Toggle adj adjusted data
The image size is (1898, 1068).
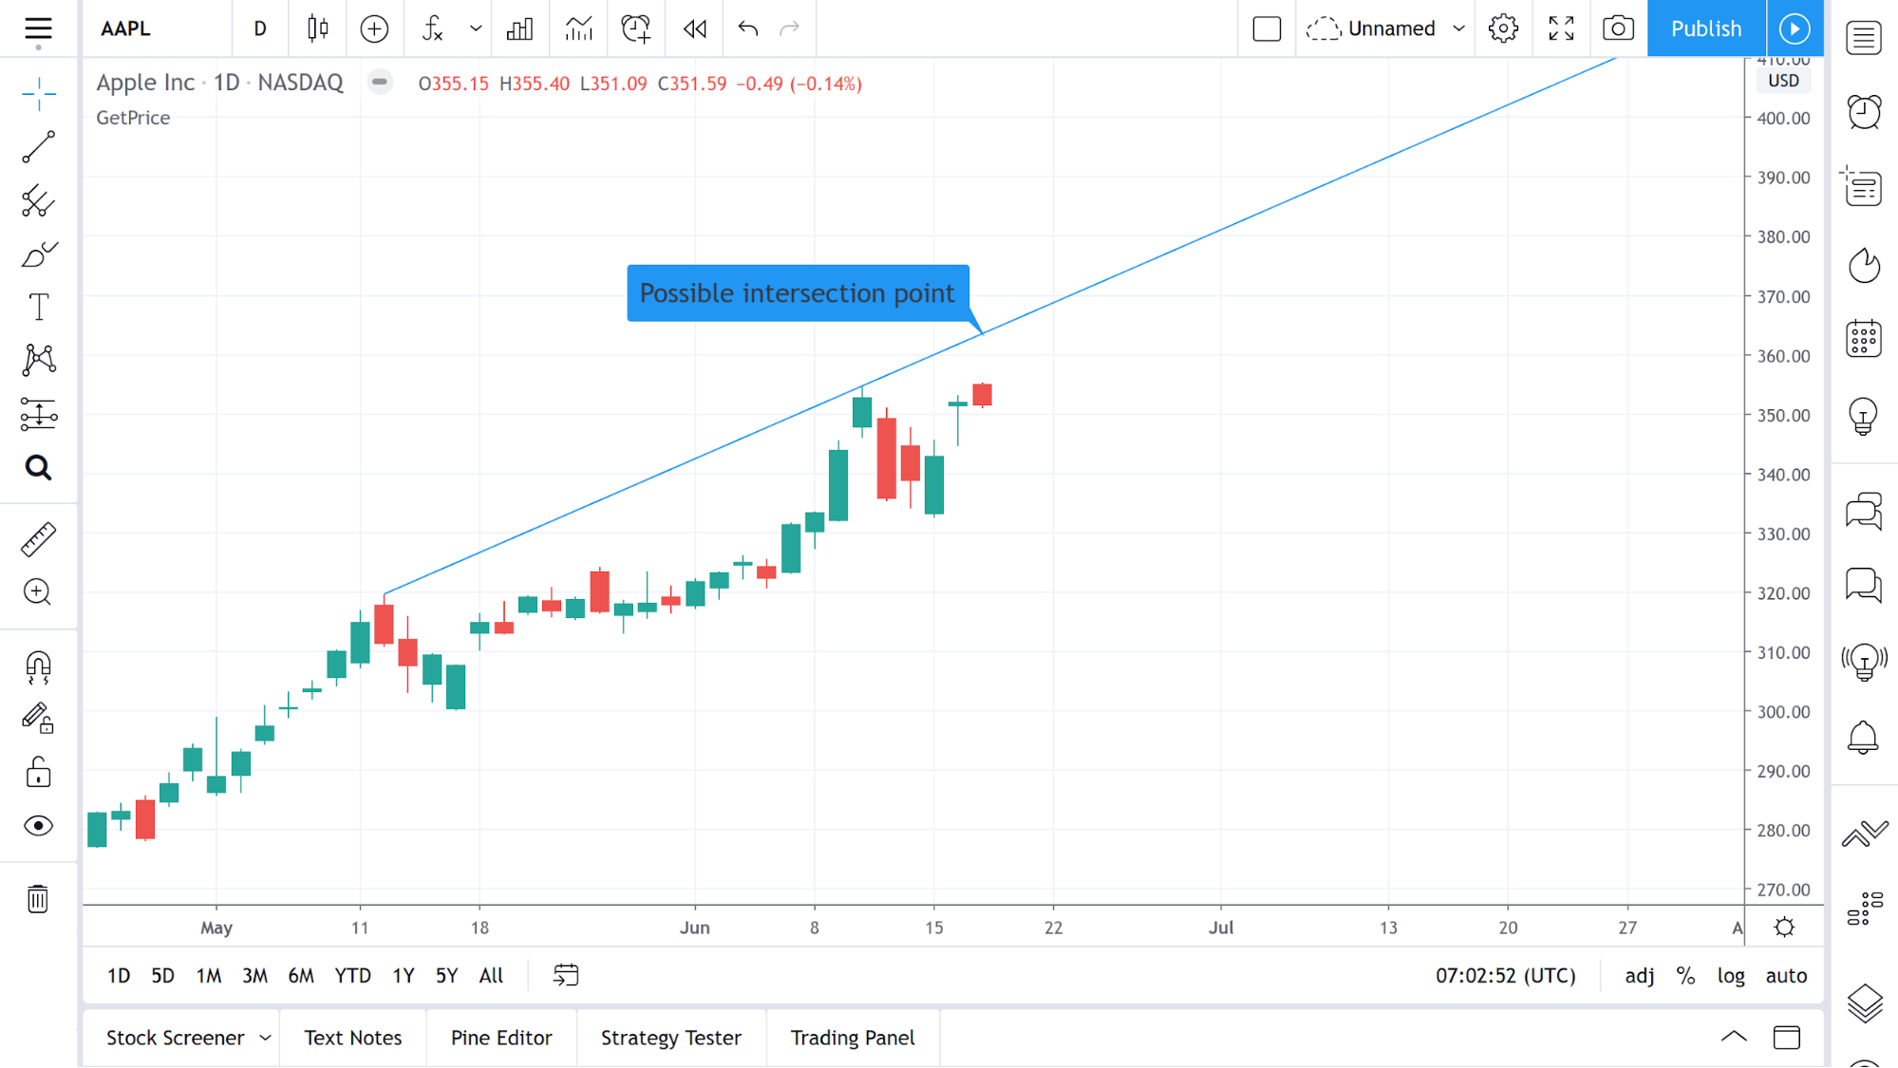click(1640, 976)
